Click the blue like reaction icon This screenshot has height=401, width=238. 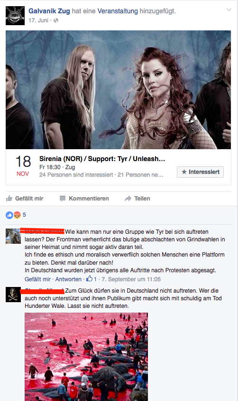(9, 215)
